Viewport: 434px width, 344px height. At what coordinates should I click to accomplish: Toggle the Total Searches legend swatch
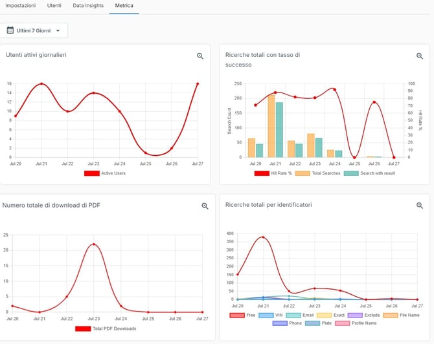click(x=303, y=173)
